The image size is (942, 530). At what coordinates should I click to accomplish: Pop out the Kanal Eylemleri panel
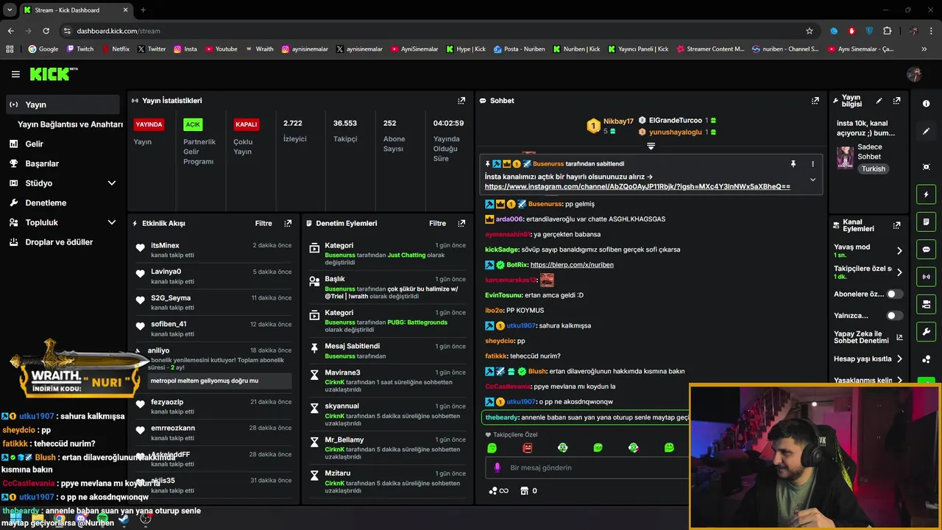pyautogui.click(x=896, y=226)
